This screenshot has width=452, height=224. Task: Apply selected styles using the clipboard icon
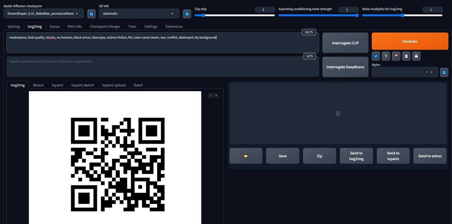click(x=406, y=56)
